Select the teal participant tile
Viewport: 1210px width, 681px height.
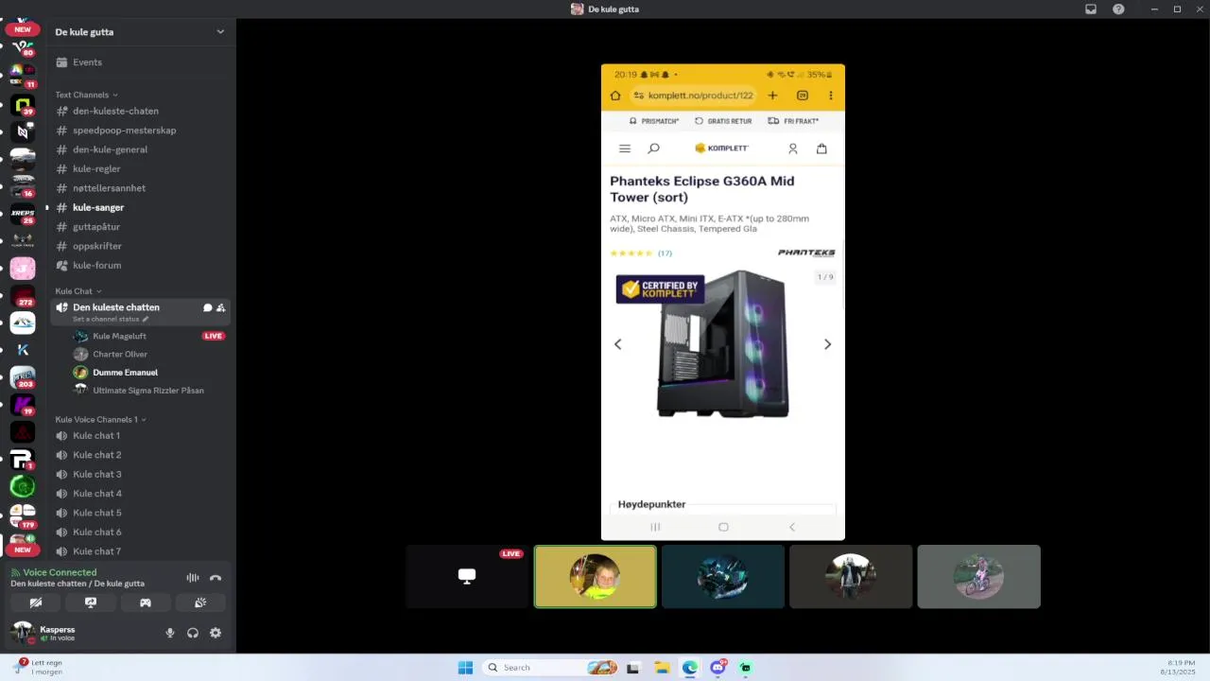click(723, 576)
